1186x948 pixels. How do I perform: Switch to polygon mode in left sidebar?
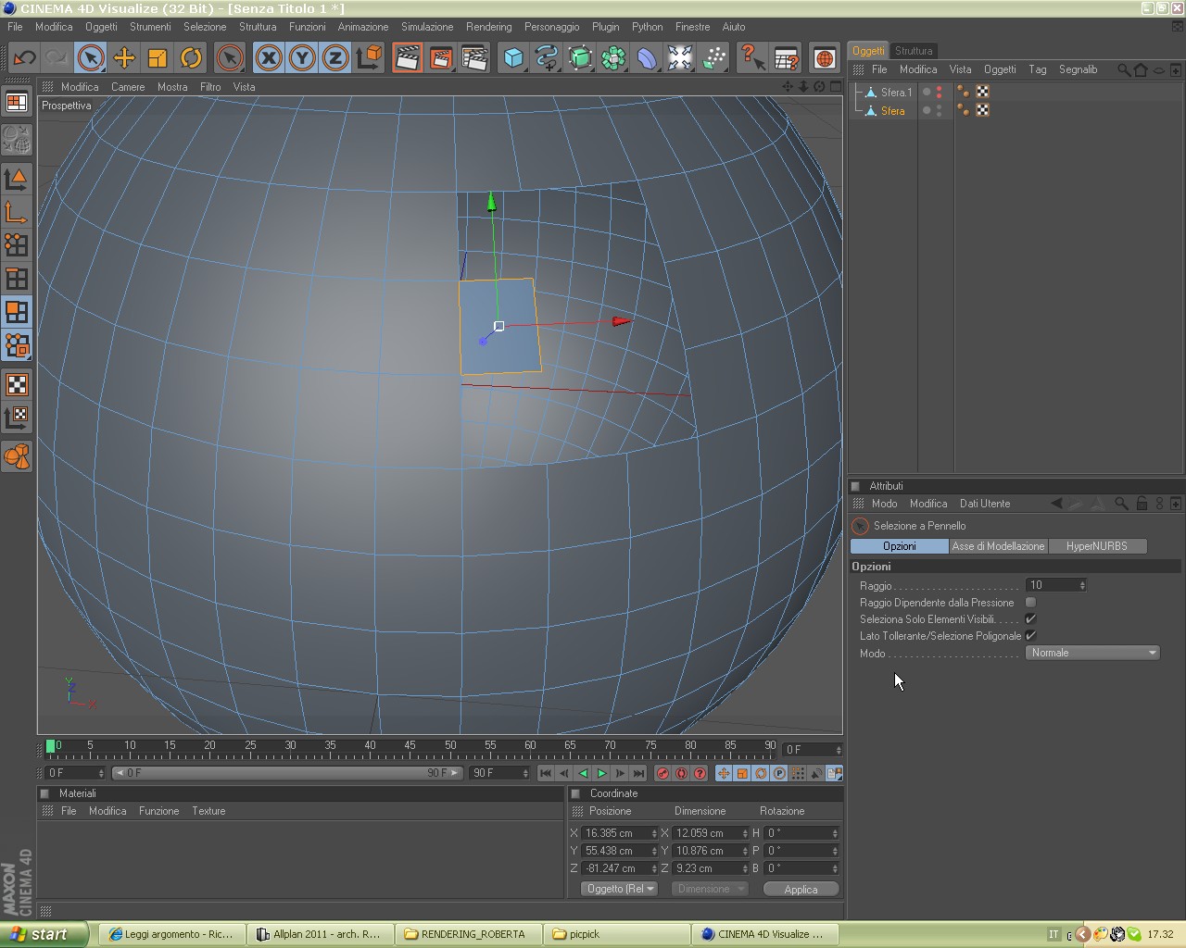click(x=17, y=312)
